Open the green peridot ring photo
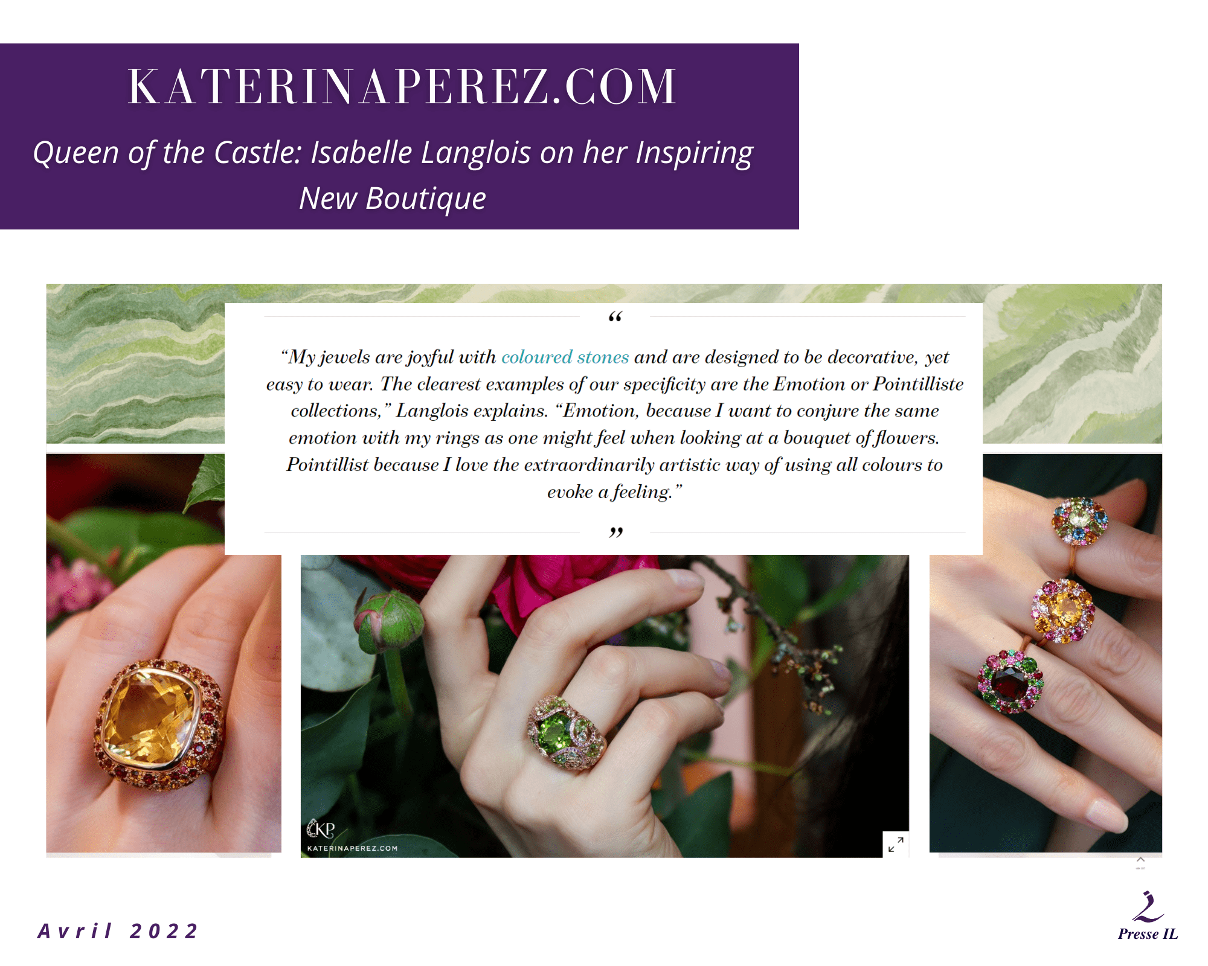 (x=605, y=706)
